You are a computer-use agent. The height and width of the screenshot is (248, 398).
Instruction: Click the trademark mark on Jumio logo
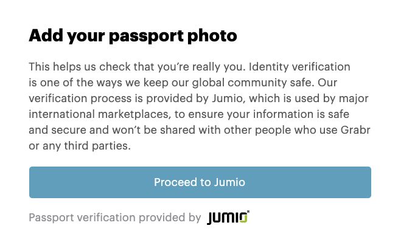[248, 212]
